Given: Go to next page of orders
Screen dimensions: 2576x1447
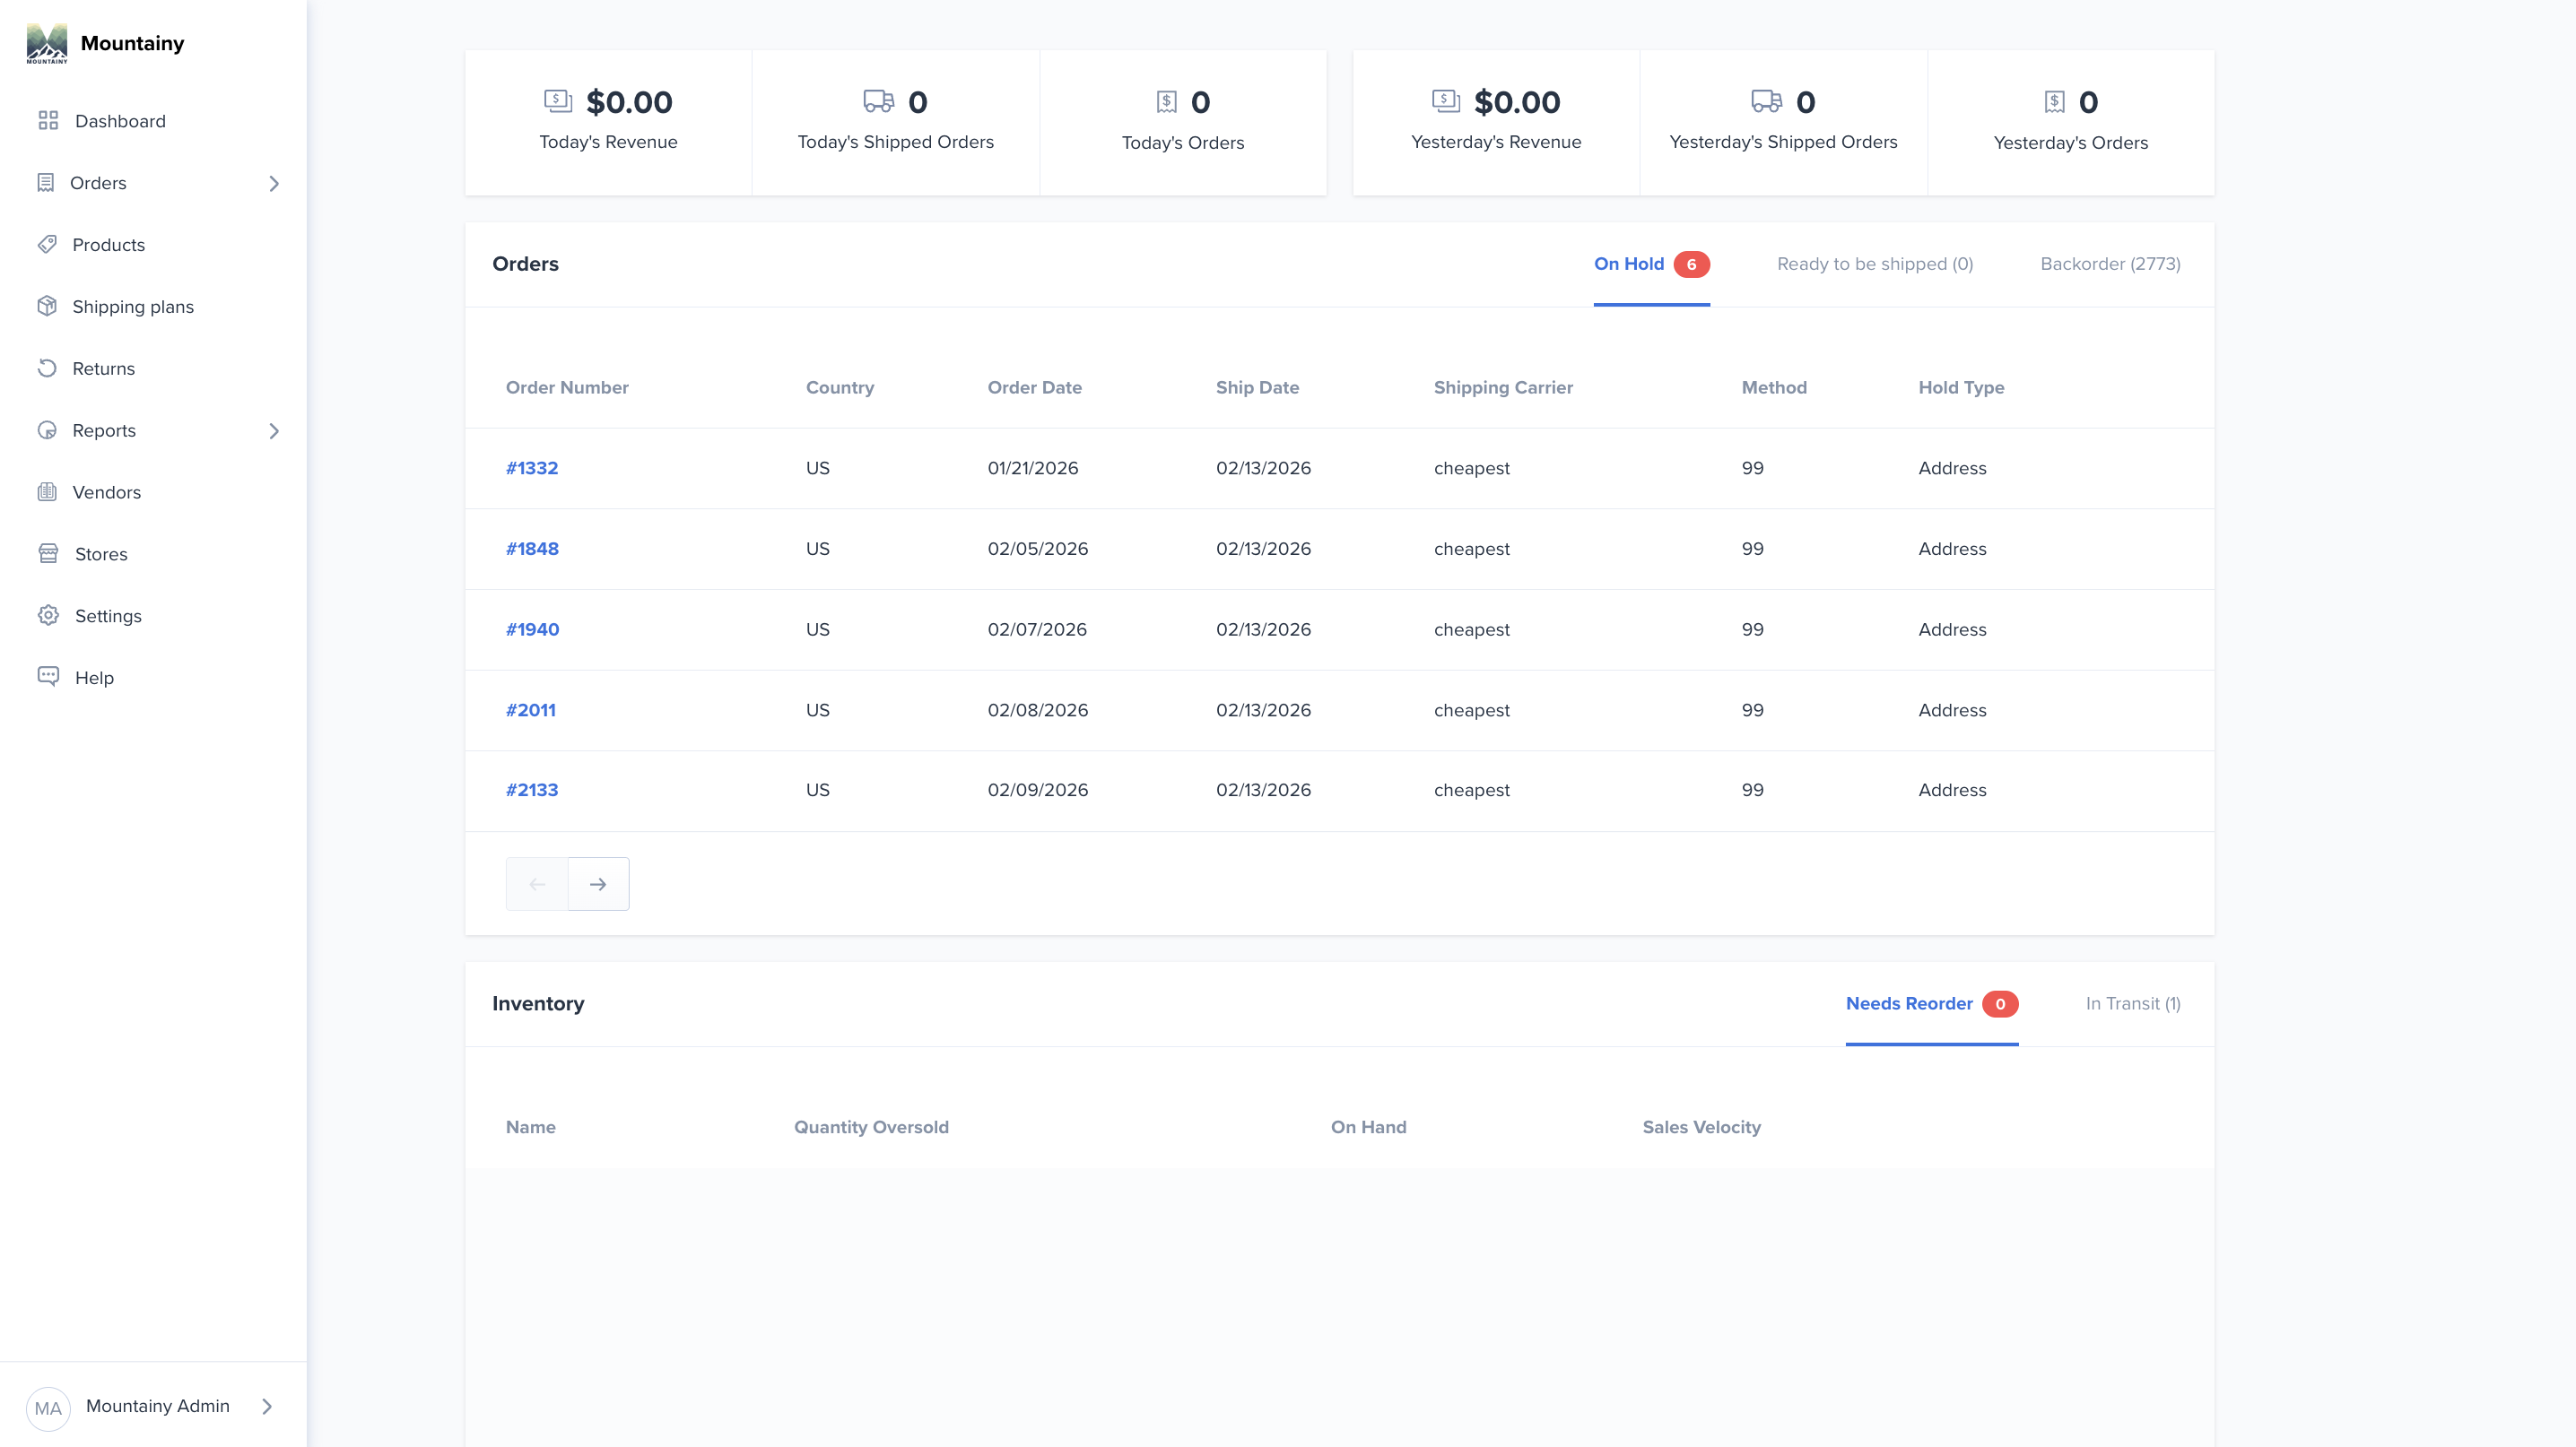Looking at the screenshot, I should point(598,884).
